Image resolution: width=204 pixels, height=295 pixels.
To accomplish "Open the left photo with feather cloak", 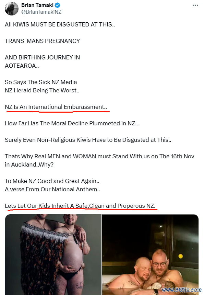I will pyautogui.click(x=53, y=254).
